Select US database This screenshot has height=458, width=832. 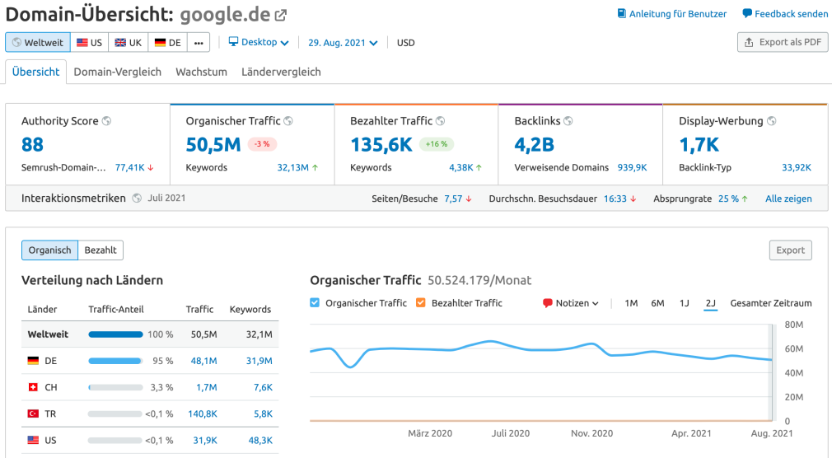click(89, 43)
